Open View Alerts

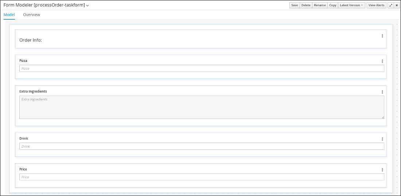click(x=377, y=5)
